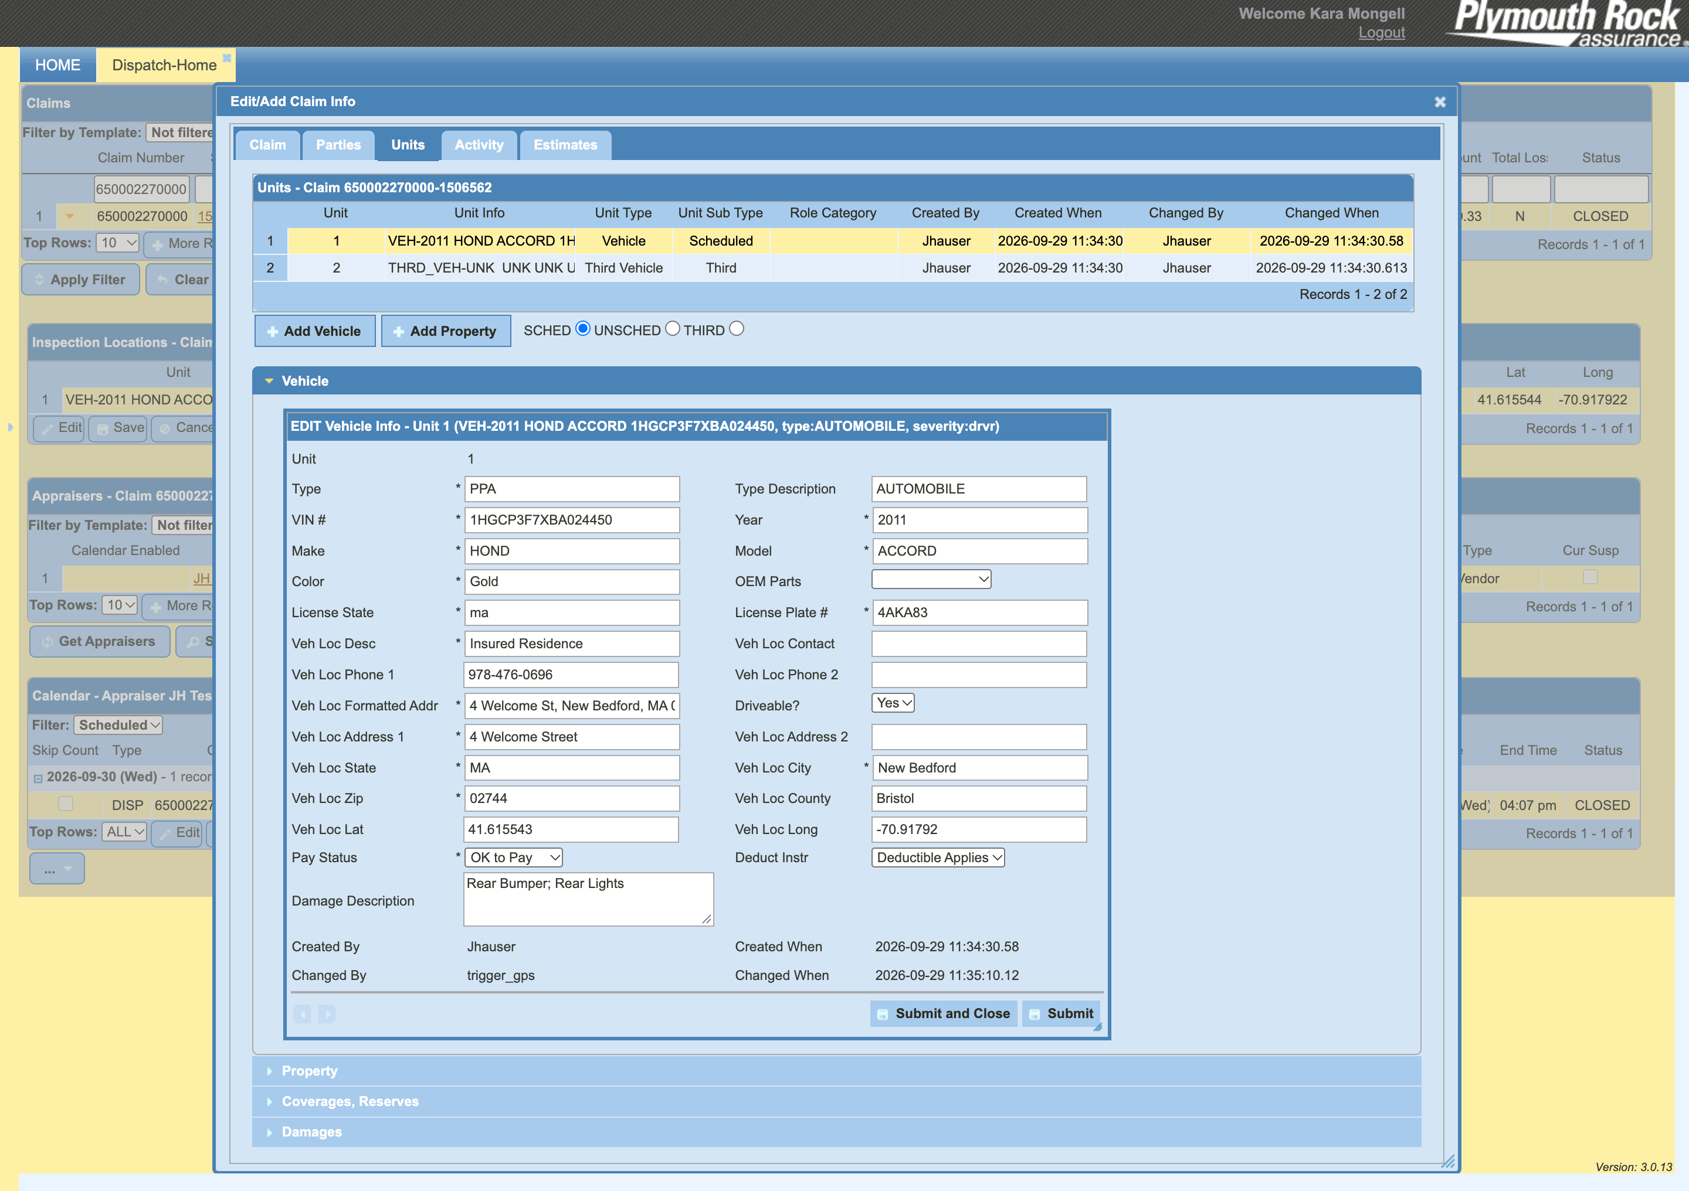Open the Deduct Instr dropdown
Image resolution: width=1689 pixels, height=1191 pixels.
pyautogui.click(x=938, y=857)
